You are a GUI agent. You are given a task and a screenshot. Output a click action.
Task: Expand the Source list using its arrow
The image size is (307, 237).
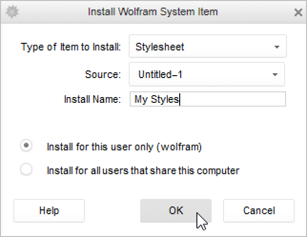click(x=275, y=75)
